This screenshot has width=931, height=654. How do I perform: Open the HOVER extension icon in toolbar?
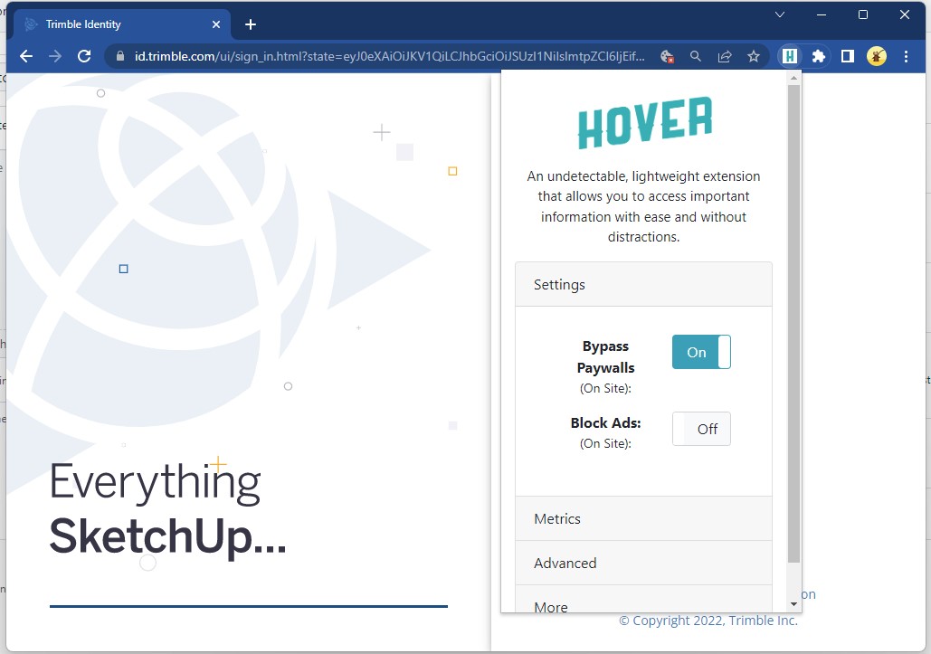click(x=790, y=56)
